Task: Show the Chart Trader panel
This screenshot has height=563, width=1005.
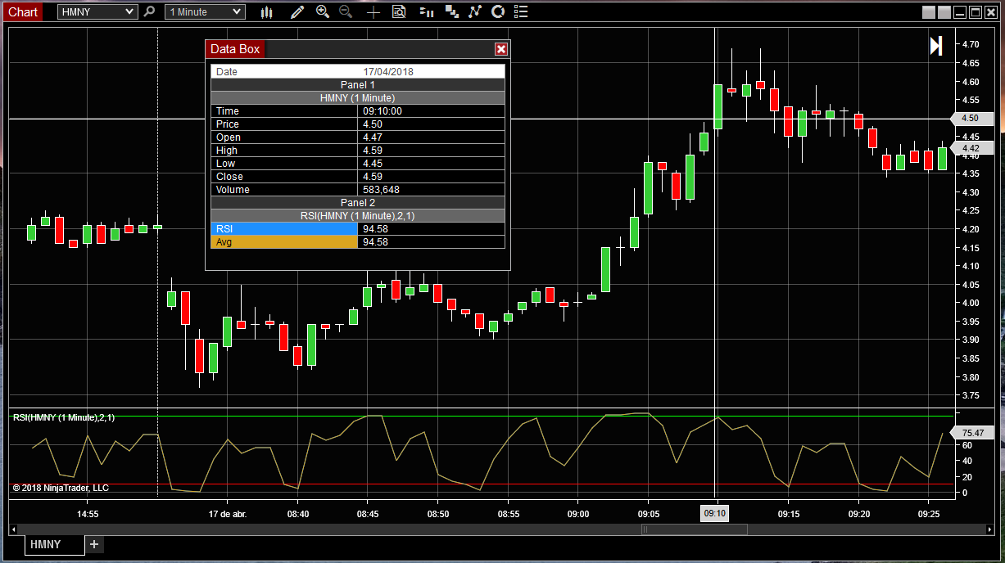Action: tap(426, 11)
